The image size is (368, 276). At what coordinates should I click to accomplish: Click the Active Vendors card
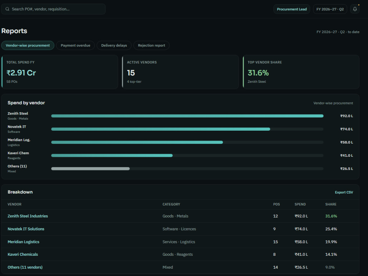point(180,72)
